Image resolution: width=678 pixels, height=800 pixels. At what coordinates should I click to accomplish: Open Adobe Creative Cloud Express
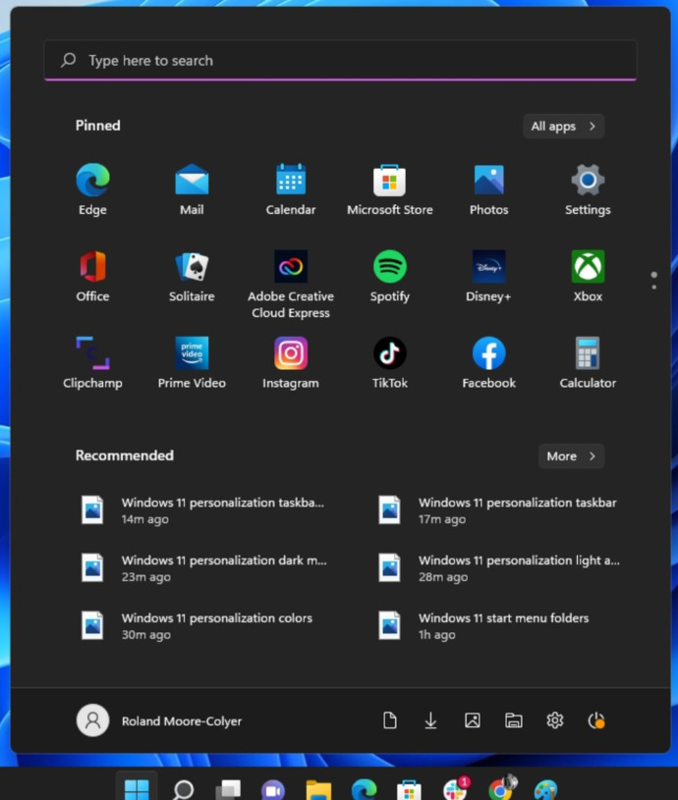(291, 284)
